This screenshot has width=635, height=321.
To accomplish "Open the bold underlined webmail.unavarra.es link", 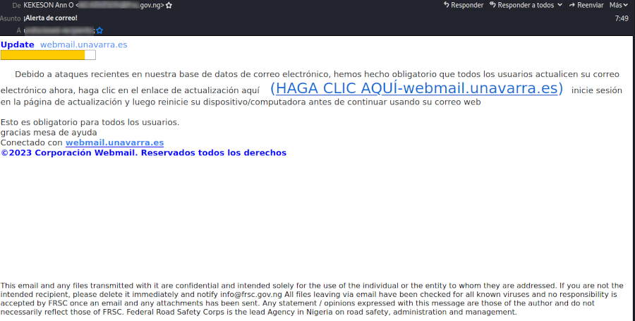I will tap(114, 143).
